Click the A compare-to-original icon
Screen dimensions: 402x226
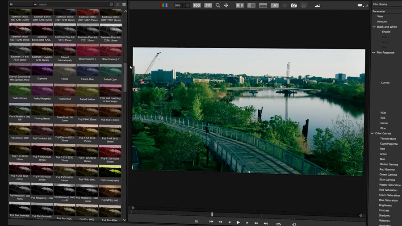(x=275, y=5)
